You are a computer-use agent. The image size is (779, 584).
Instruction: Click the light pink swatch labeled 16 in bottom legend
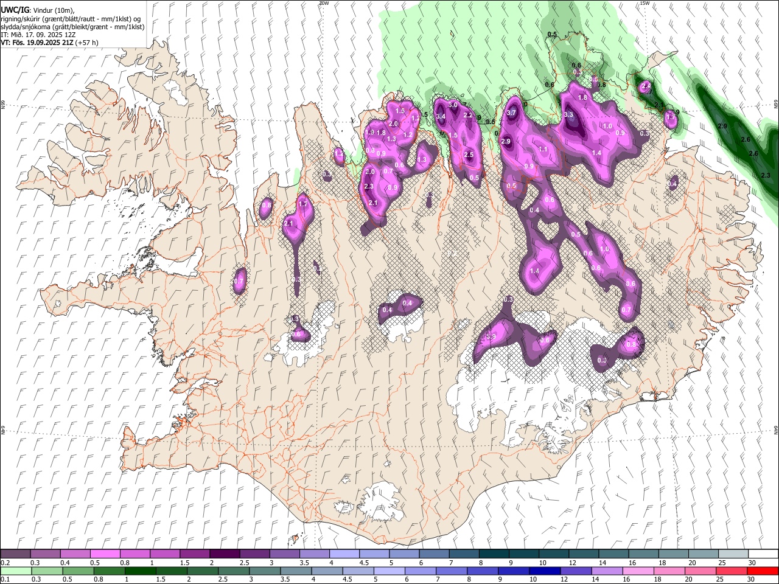coord(638,571)
